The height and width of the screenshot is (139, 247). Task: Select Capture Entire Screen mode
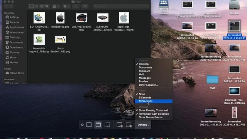click(89, 125)
